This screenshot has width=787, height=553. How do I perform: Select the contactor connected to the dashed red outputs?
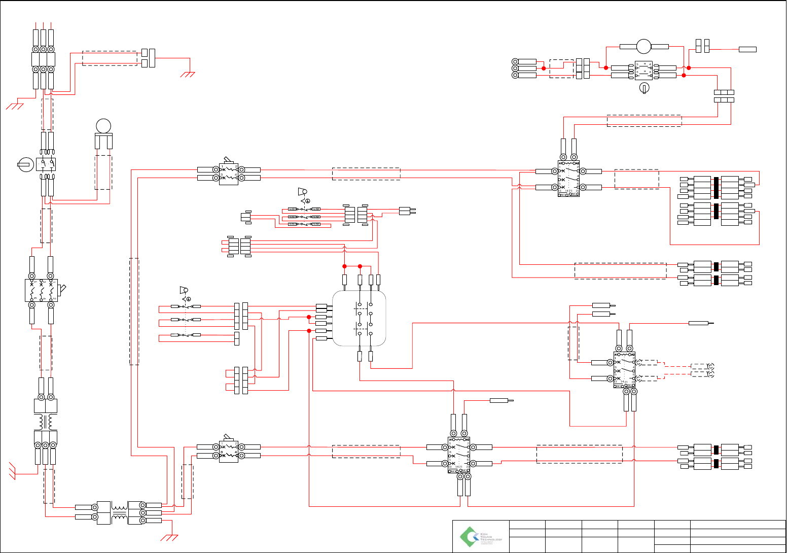point(625,370)
